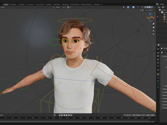The image size is (167, 125).
Task: Open the Object properties tab
Action: [x=158, y=74]
